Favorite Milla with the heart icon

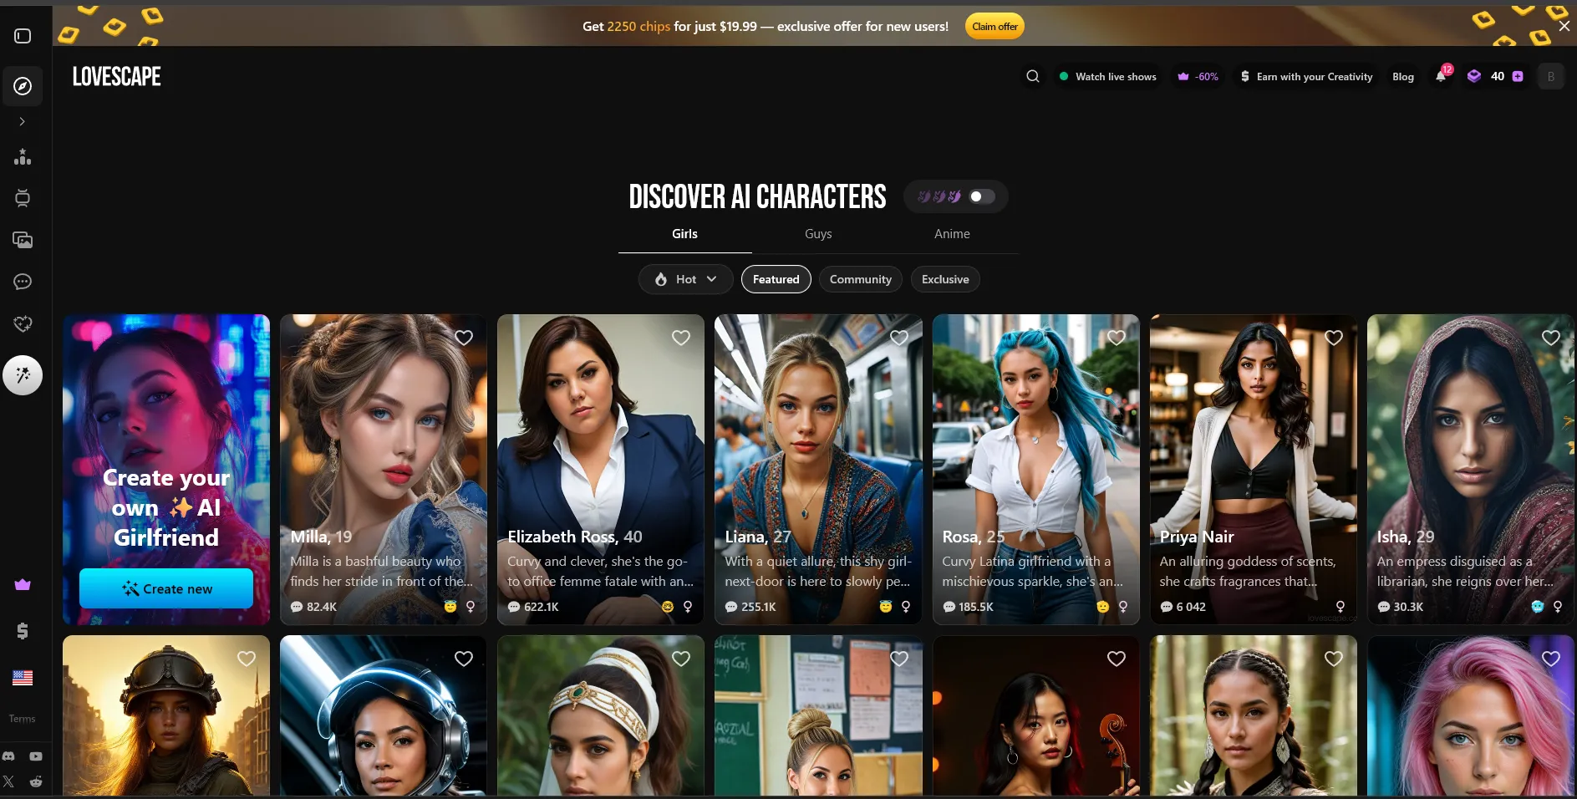pyautogui.click(x=464, y=338)
